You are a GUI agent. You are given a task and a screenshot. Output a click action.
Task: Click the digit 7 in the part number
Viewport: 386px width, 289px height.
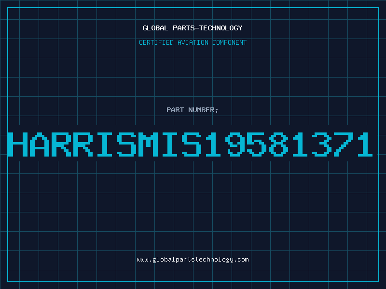344,144
